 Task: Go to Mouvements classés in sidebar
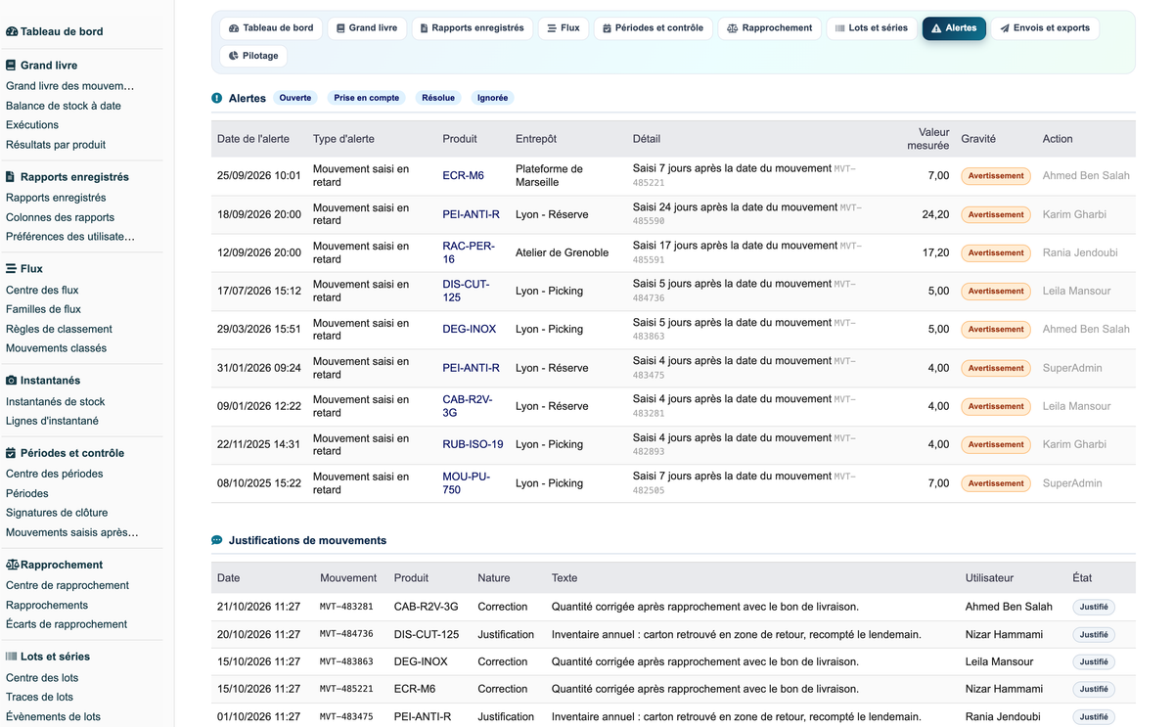56,348
